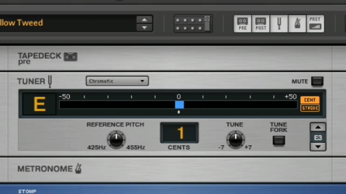Toggle the metronome toolbar icon
The image size is (346, 194).
[x=297, y=24]
